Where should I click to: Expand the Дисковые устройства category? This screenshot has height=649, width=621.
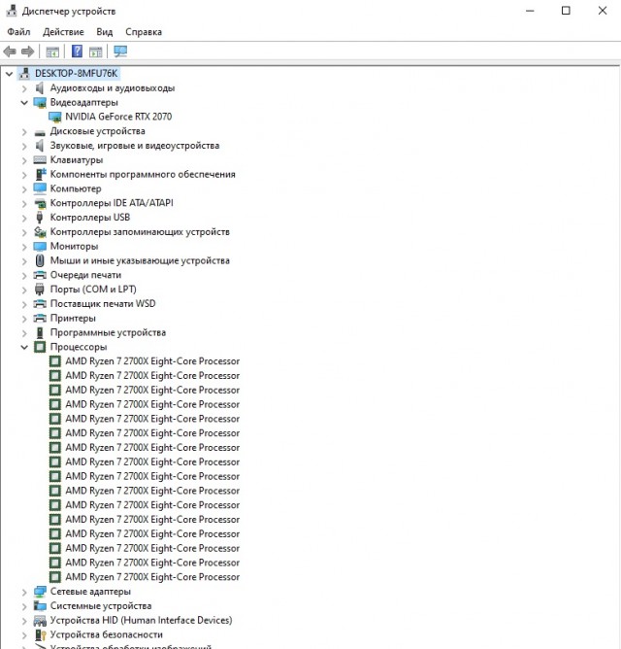(24, 131)
